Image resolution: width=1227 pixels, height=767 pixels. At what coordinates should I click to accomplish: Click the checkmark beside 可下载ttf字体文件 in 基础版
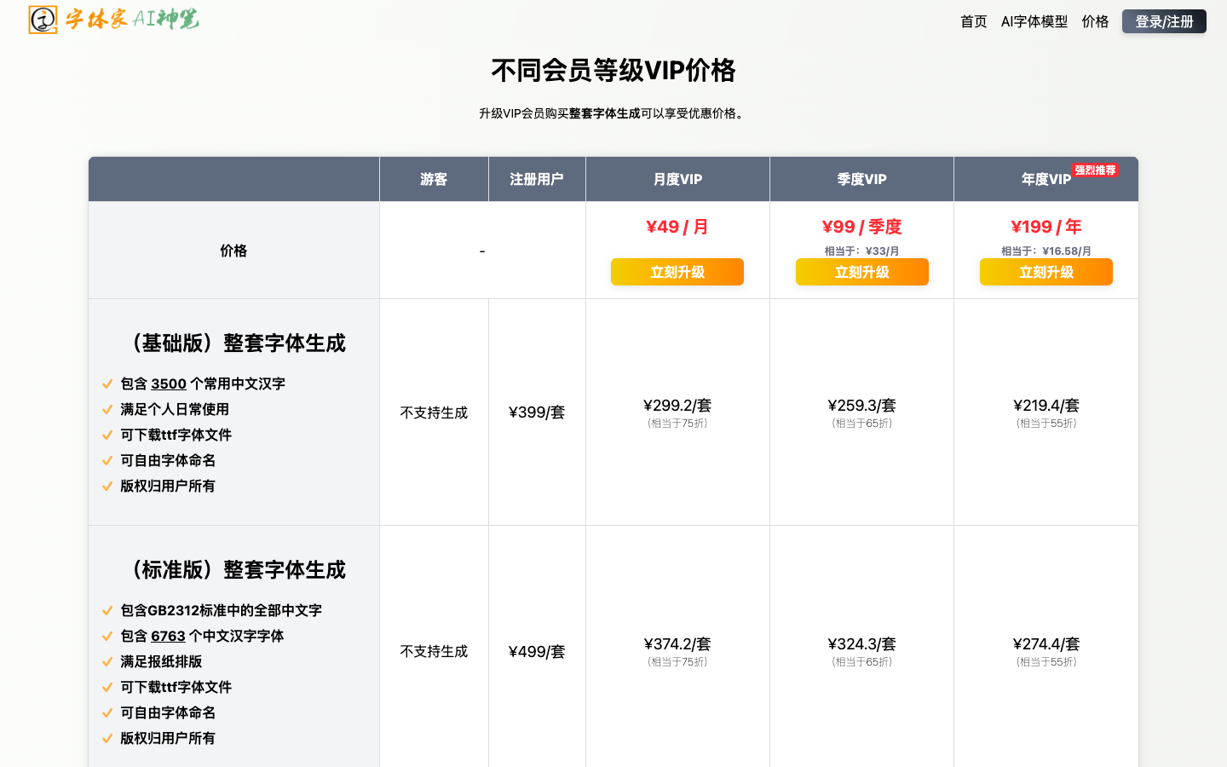(107, 435)
